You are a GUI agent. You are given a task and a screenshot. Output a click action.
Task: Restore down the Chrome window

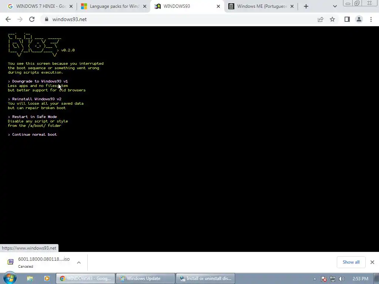click(x=357, y=3)
